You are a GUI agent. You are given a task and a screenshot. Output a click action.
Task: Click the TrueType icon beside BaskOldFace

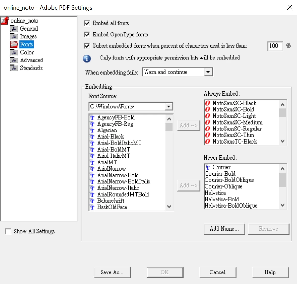click(92, 207)
